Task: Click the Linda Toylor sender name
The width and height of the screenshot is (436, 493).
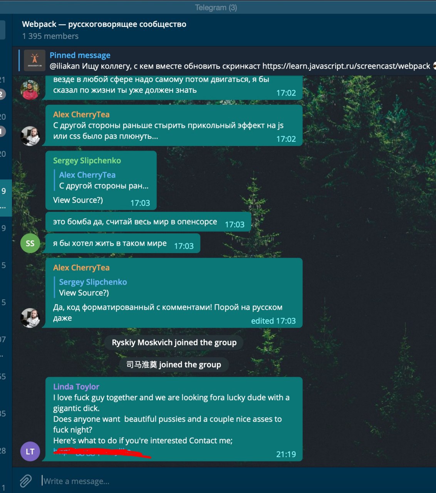Action: pos(76,387)
